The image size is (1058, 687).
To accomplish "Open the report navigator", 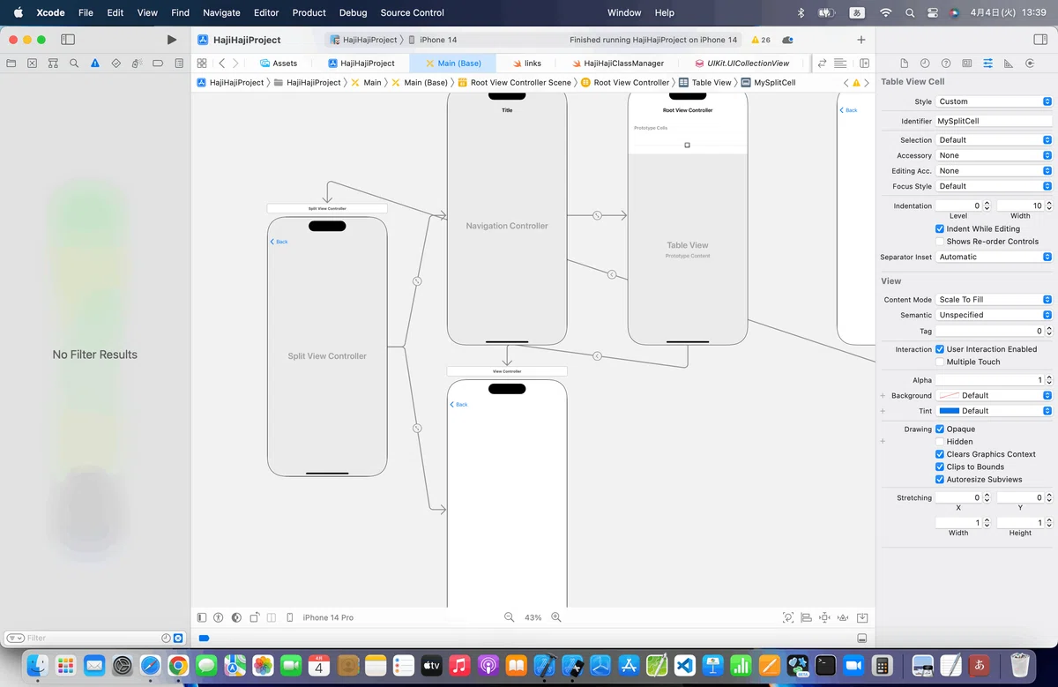I will [x=179, y=63].
